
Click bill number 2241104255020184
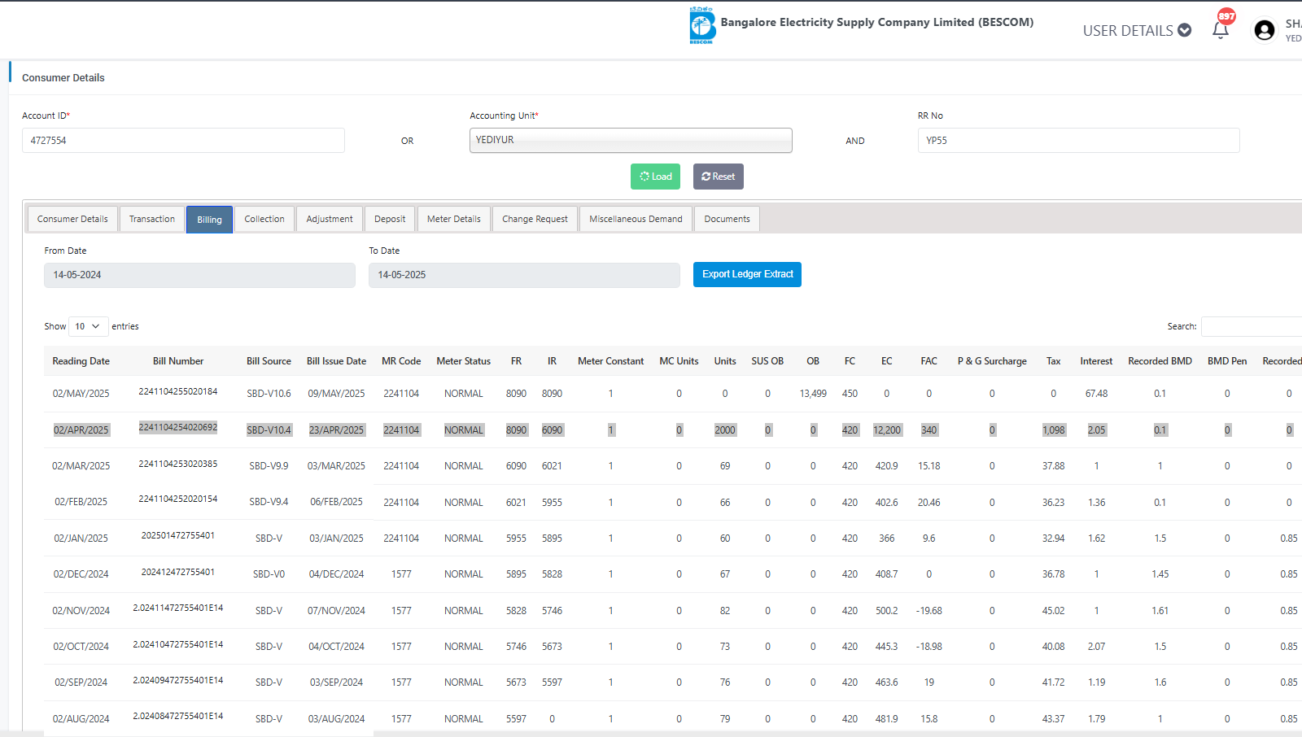point(178,391)
